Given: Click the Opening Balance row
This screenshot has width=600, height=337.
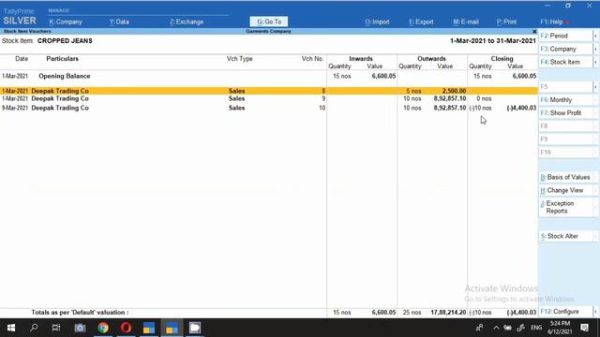Looking at the screenshot, I should point(269,76).
